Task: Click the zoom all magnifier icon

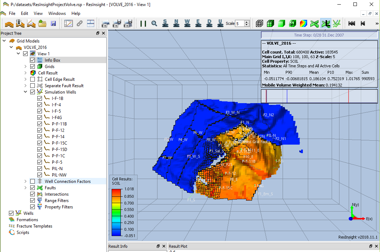Action: point(154,23)
